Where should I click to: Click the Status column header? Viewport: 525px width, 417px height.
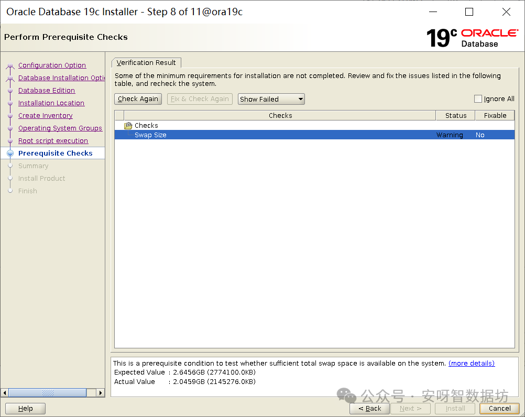456,115
